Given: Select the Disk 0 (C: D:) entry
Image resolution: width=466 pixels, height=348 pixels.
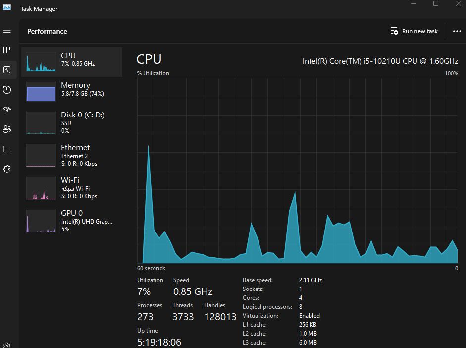Looking at the screenshot, I should [x=72, y=122].
